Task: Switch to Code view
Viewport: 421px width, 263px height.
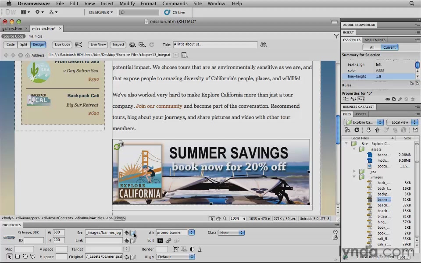Action: pos(11,45)
